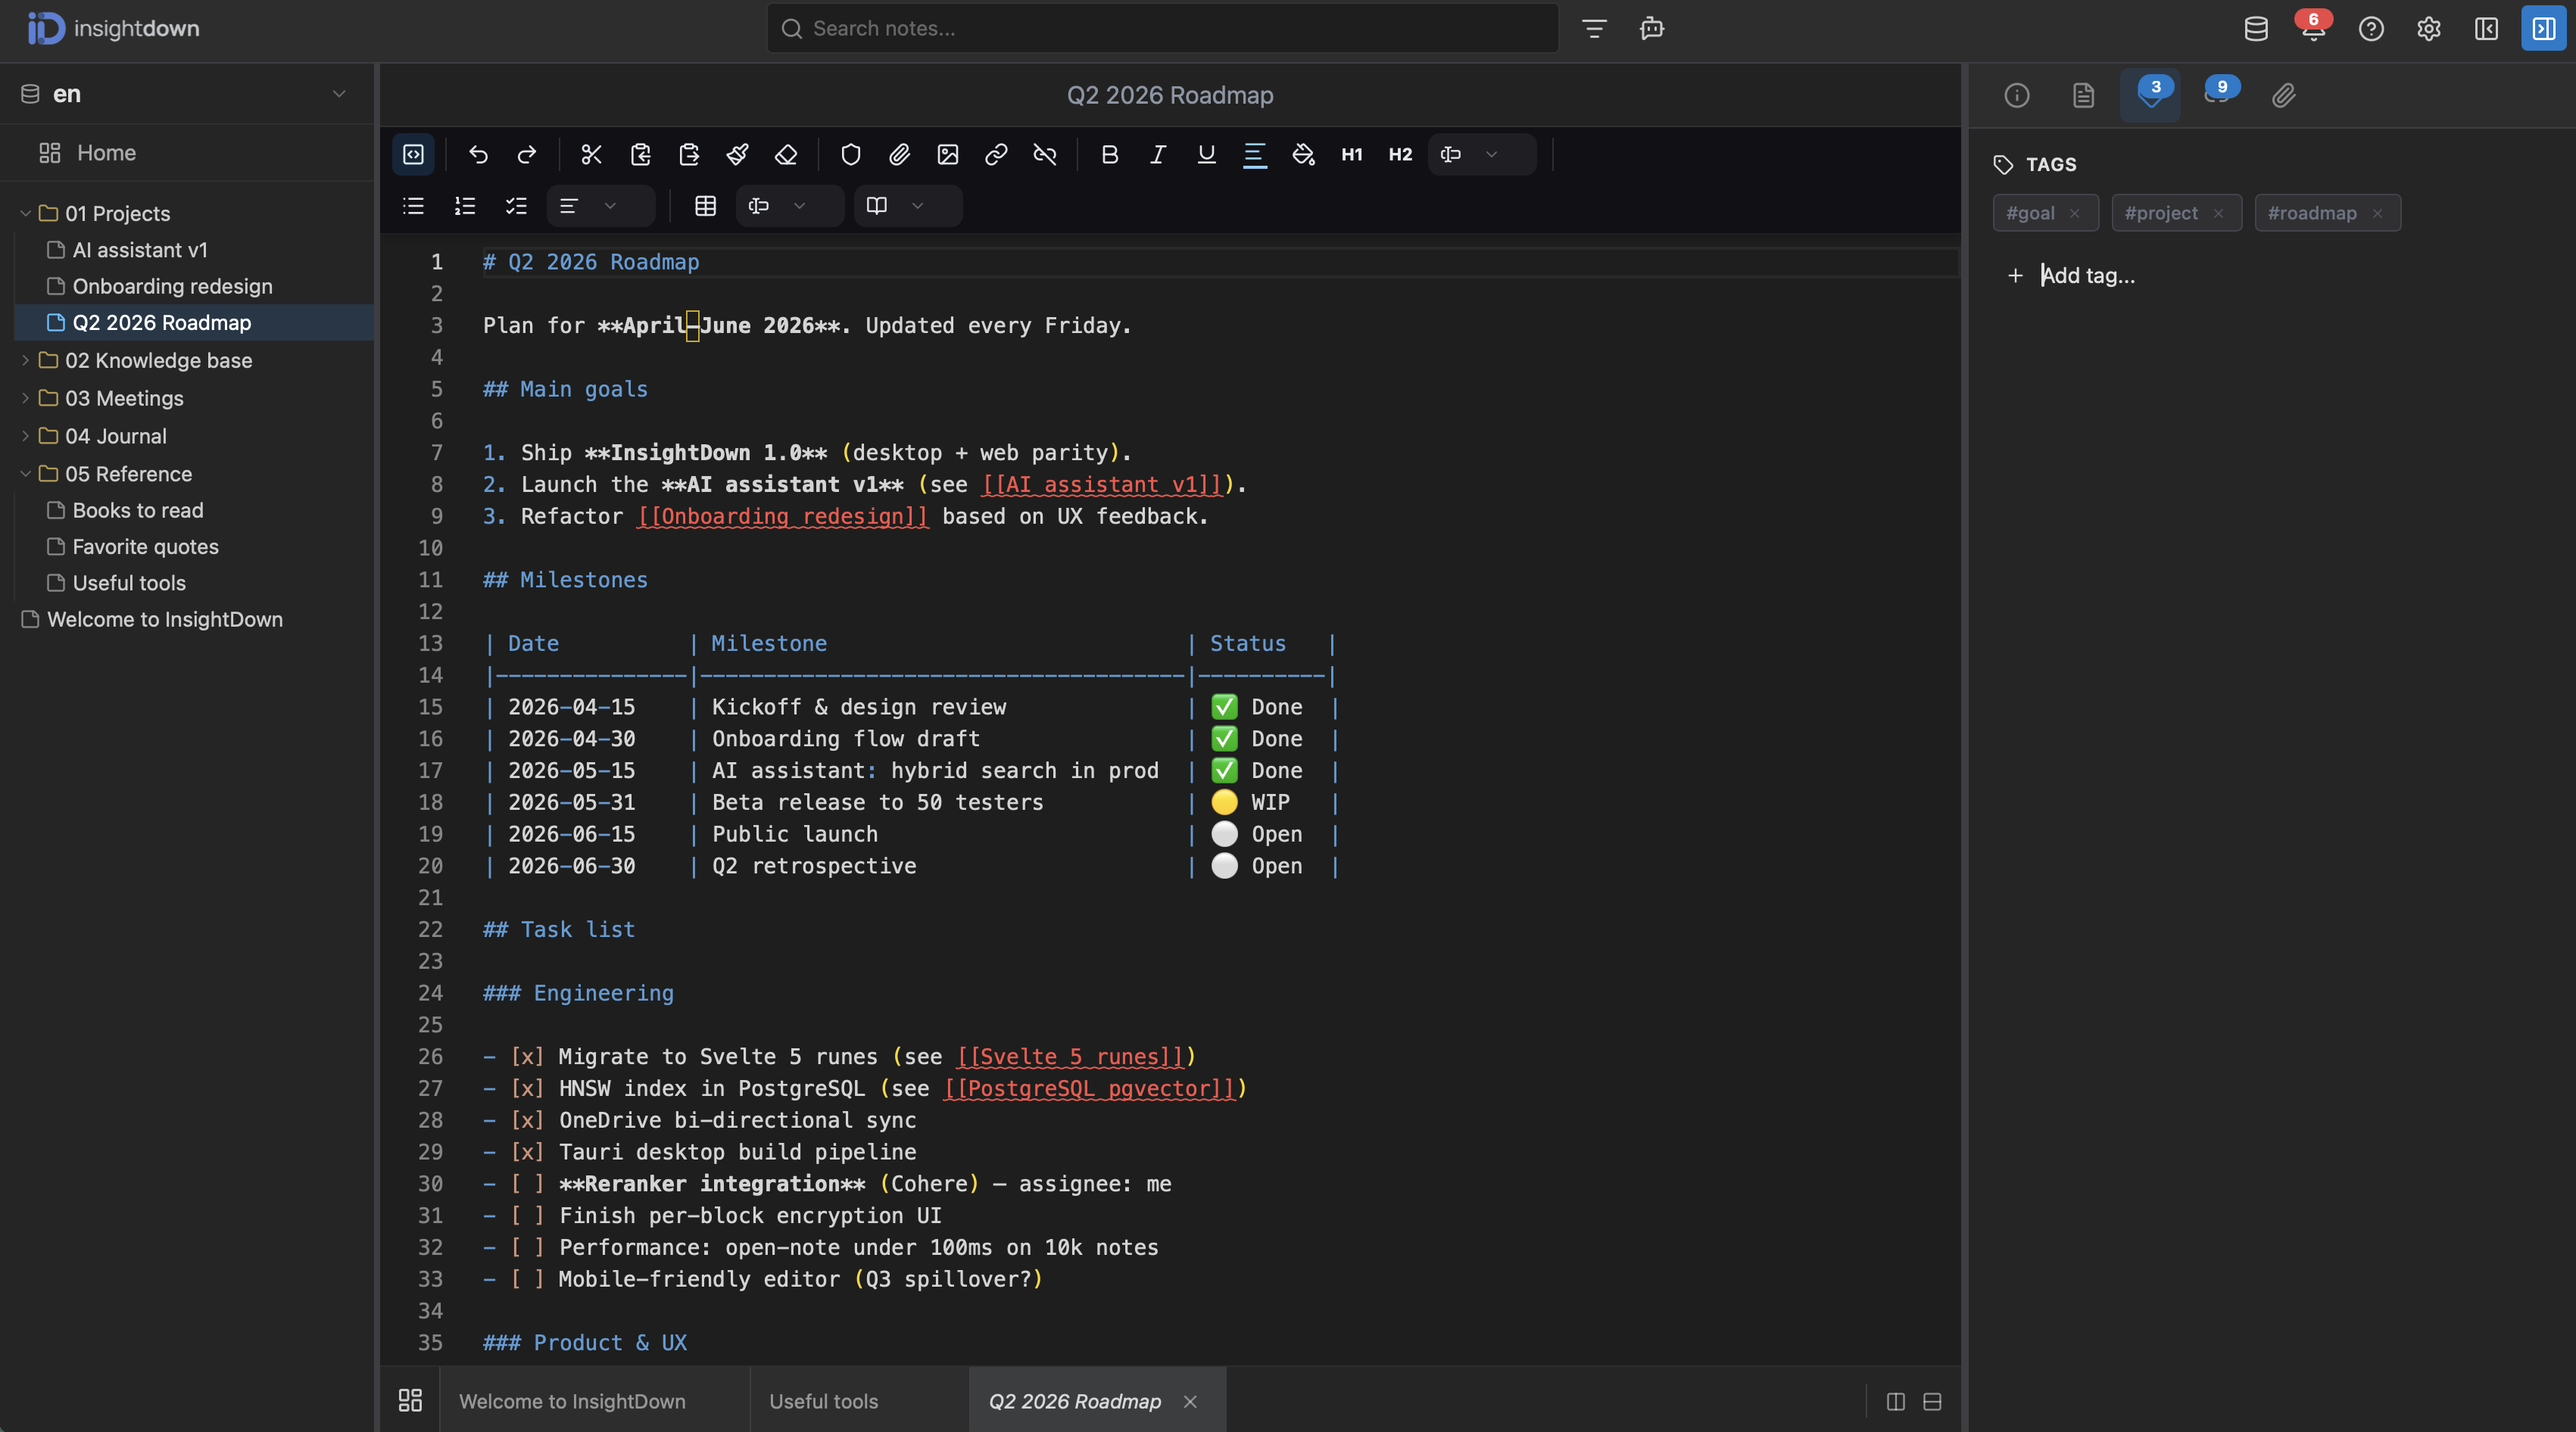Open the tags tab with 3 badge
The width and height of the screenshot is (2576, 1432).
click(2150, 95)
